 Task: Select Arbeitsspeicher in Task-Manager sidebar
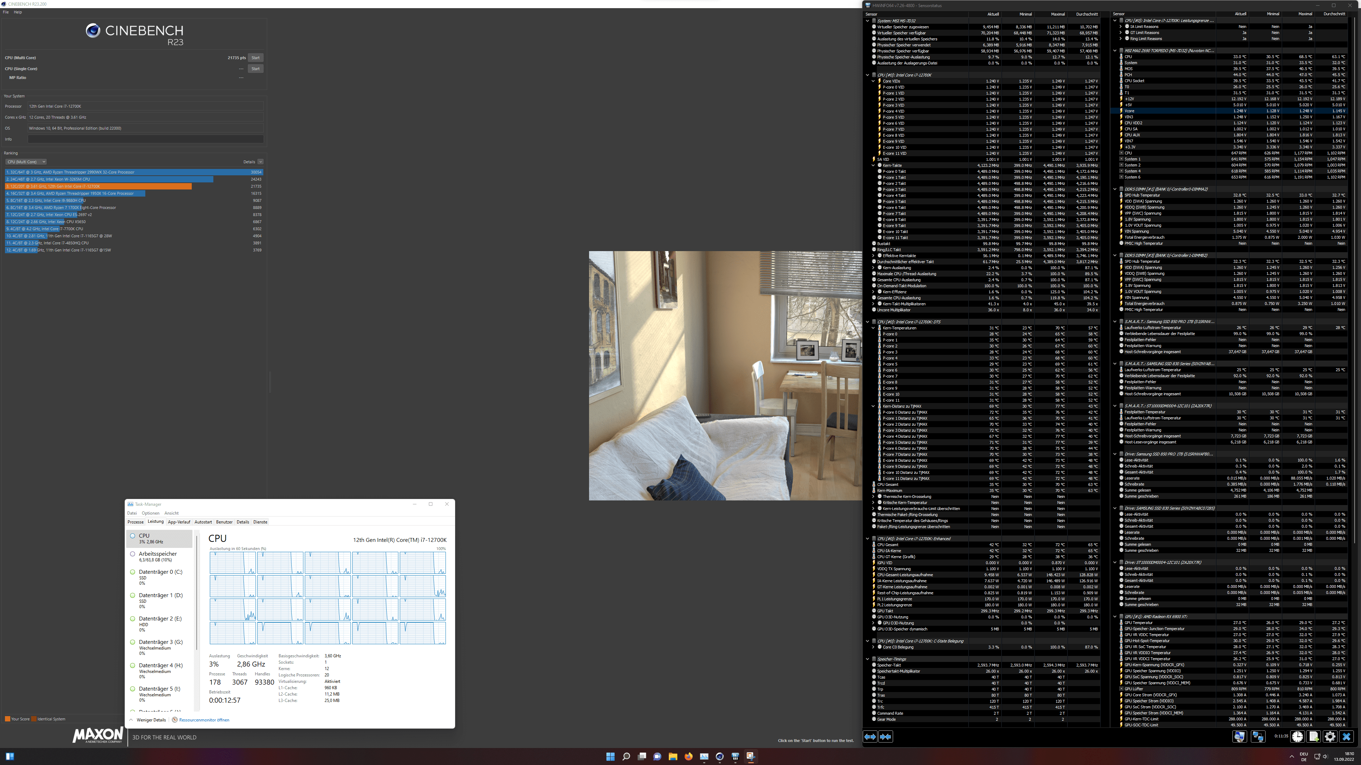(159, 556)
